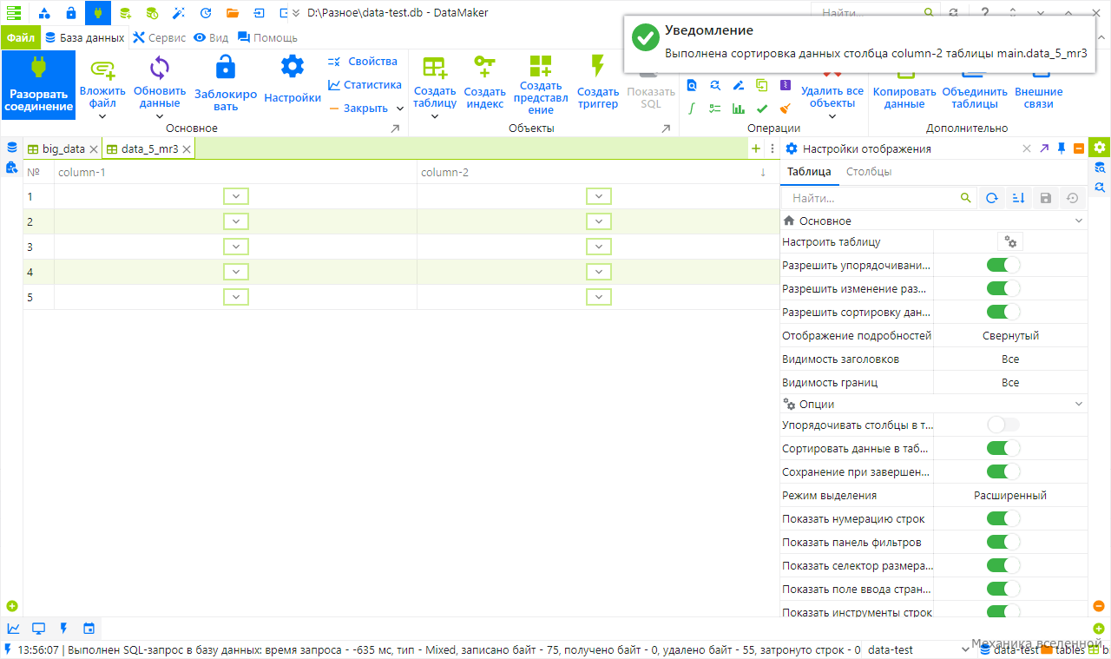The height and width of the screenshot is (659, 1111).
Task: Expand arrow under Удалить все объекты
Action: point(832,116)
